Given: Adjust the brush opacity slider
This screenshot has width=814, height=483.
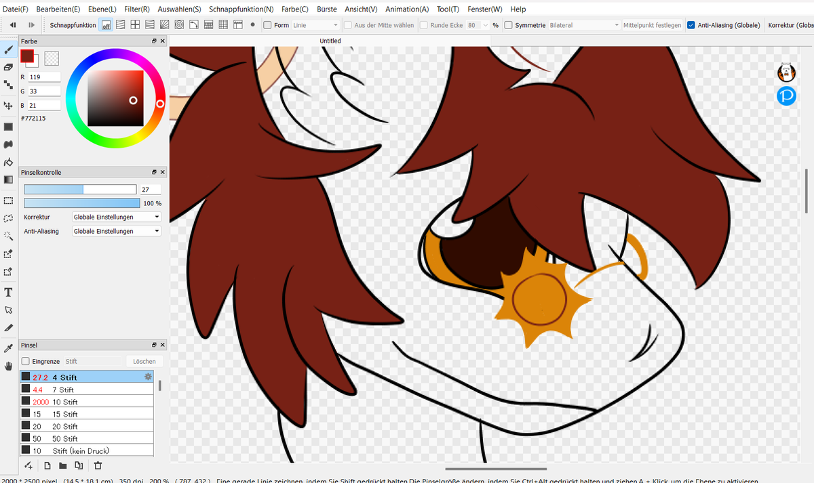Looking at the screenshot, I should coord(81,203).
